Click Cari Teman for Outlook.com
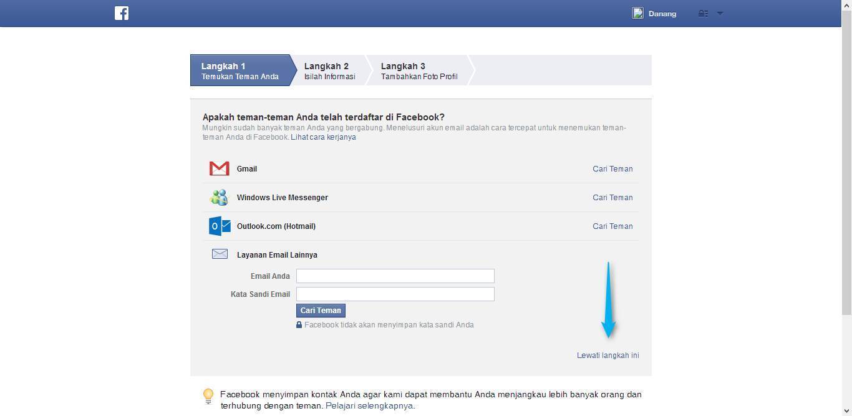Screen dimensions: 852x416 (x=612, y=226)
